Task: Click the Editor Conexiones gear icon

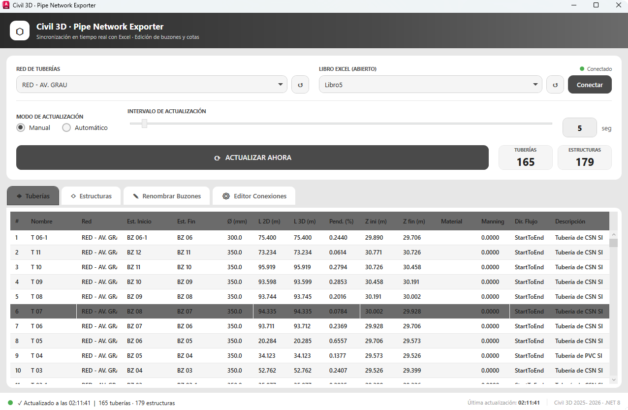Action: 226,196
